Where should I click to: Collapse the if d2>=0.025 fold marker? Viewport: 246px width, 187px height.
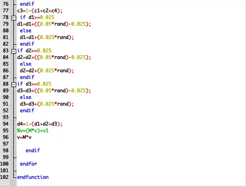tap(14, 51)
